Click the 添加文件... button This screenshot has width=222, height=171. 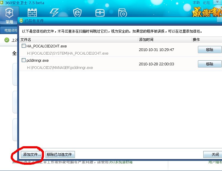pyautogui.click(x=32, y=155)
